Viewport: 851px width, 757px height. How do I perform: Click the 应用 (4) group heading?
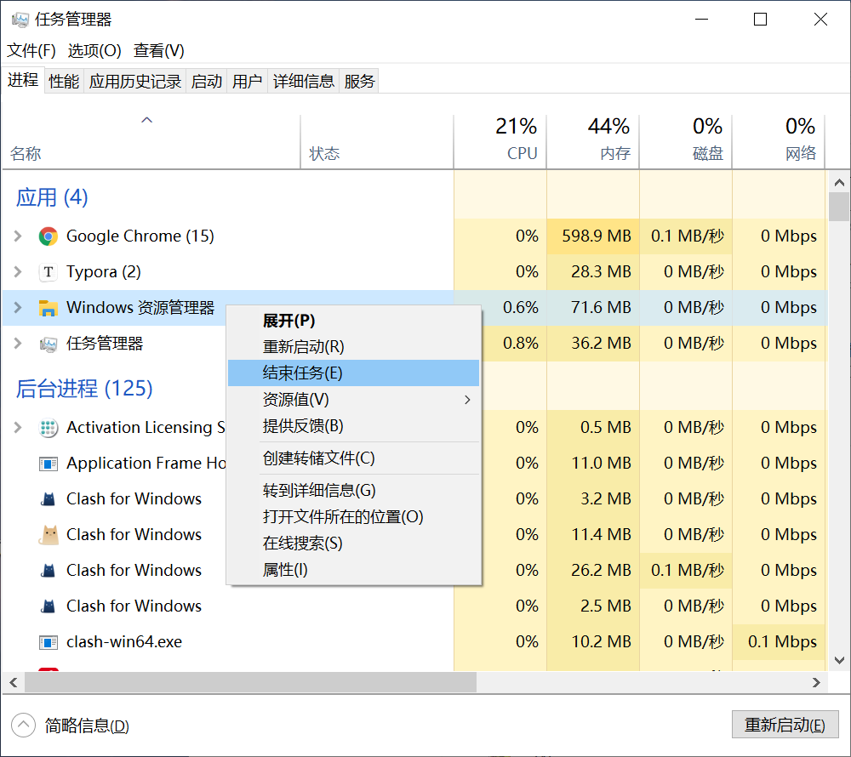(x=52, y=197)
